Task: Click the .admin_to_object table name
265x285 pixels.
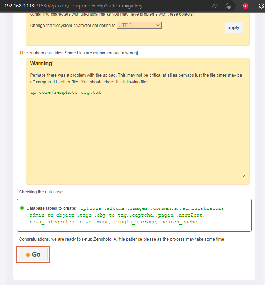Action: [50, 215]
